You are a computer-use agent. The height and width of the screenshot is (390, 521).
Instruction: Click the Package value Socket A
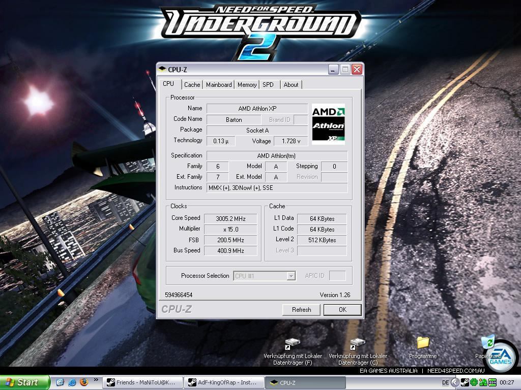click(x=257, y=131)
